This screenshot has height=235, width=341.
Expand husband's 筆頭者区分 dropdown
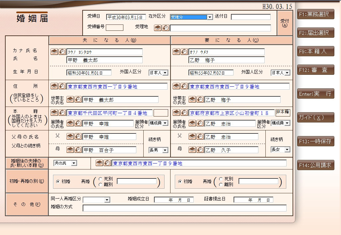pyautogui.click(x=165, y=123)
